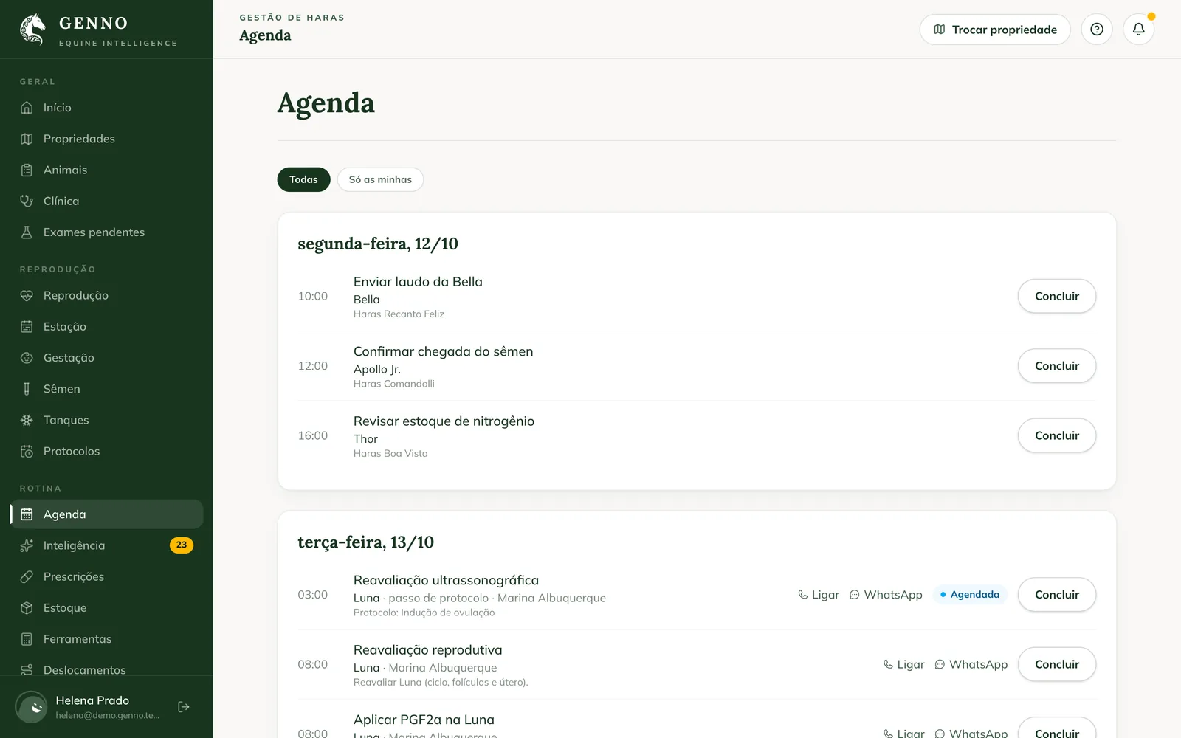Click the Estação calendar icon

pos(27,326)
